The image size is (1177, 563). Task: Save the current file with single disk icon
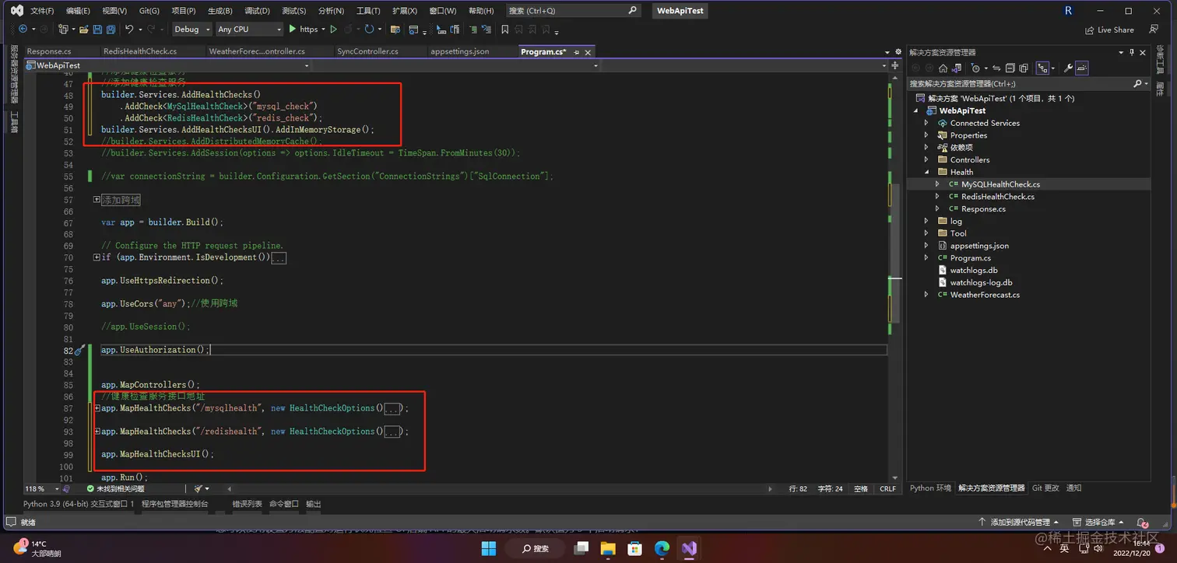point(97,29)
